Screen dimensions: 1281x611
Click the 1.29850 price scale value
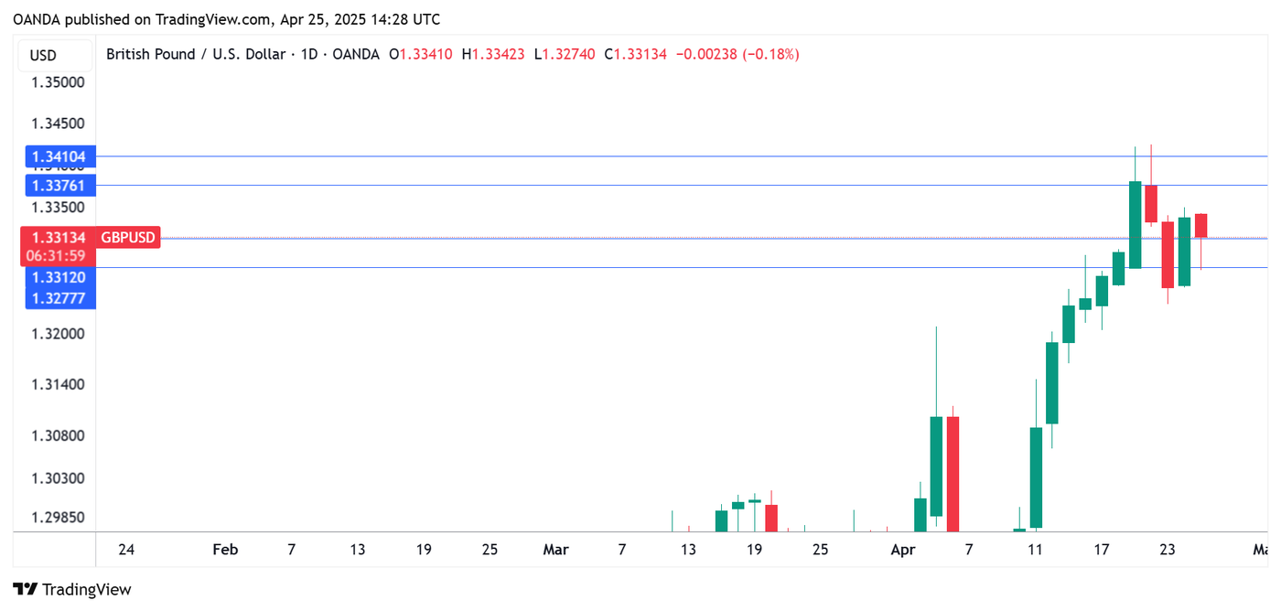point(59,518)
